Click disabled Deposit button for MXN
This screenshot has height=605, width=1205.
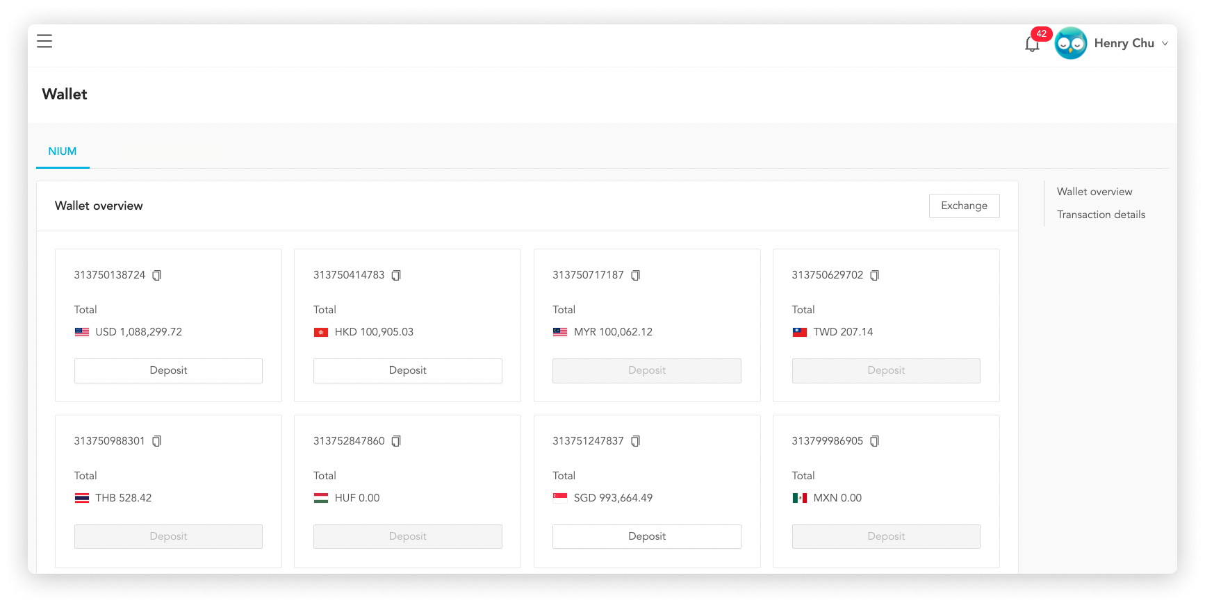[x=886, y=536]
